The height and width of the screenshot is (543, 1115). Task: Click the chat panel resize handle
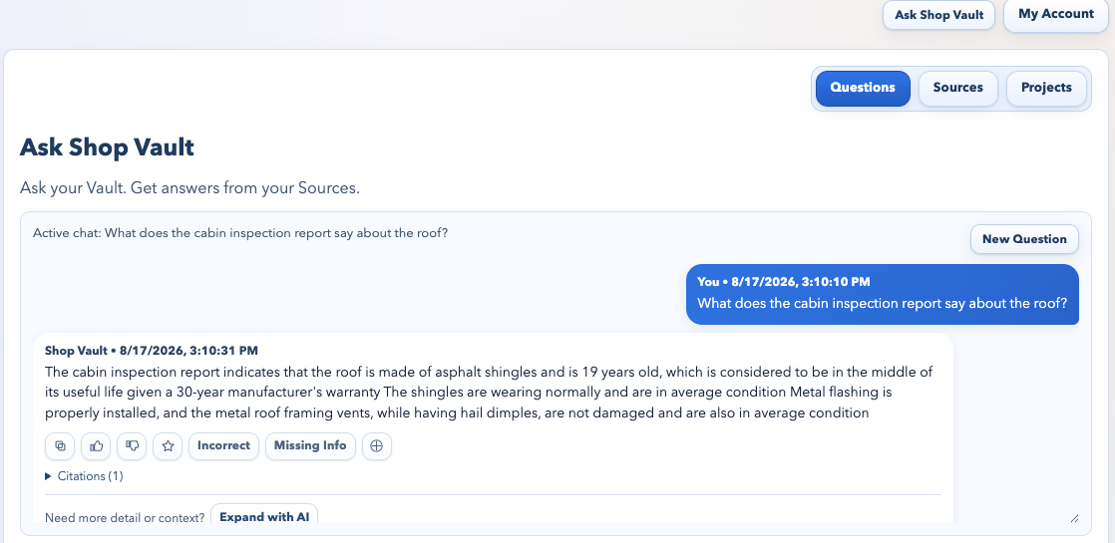click(x=1074, y=519)
